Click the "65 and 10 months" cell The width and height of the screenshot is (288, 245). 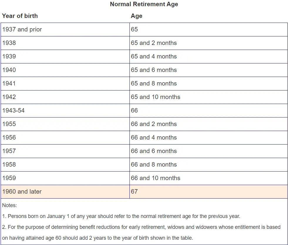[156, 97]
